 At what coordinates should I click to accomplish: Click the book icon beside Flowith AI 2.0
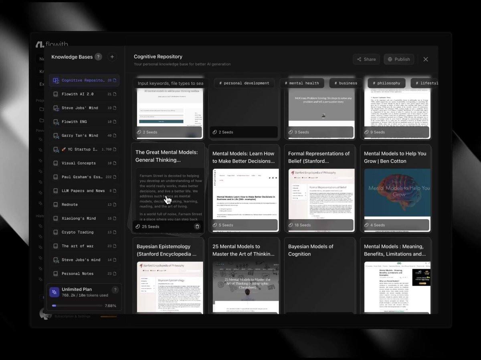[56, 94]
